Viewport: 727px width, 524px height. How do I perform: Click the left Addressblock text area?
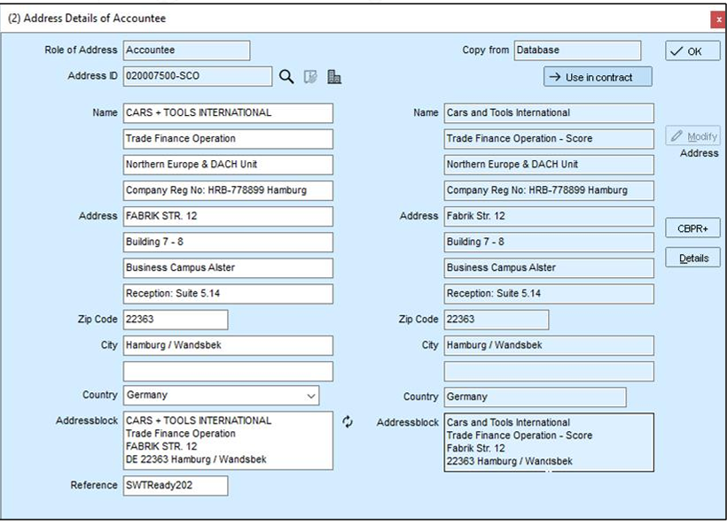tap(228, 440)
